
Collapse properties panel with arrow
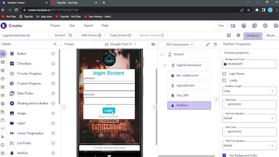[216, 99]
